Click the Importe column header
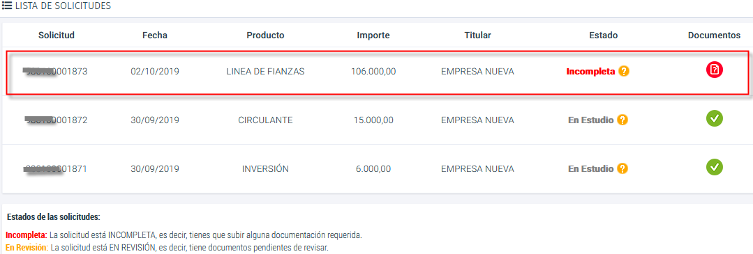The height and width of the screenshot is (254, 753). click(x=373, y=35)
